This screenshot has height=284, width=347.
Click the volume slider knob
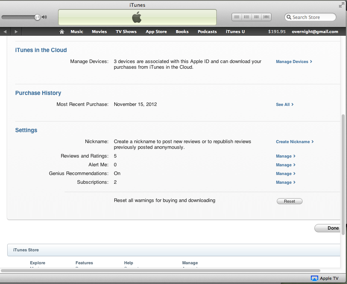pyautogui.click(x=38, y=17)
